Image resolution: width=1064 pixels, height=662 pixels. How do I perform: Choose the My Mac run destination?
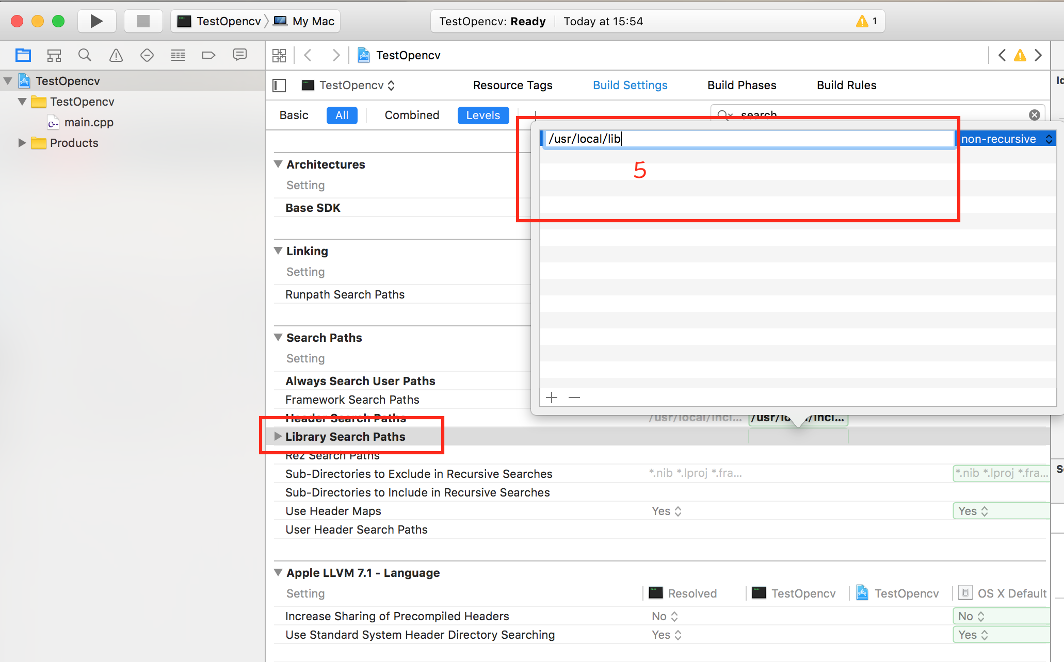click(304, 21)
